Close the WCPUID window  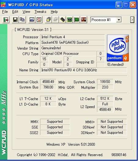tap(133, 5)
